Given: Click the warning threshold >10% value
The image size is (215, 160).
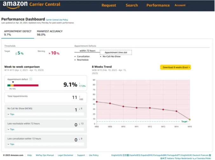Looking at the screenshot, I should point(54,53).
